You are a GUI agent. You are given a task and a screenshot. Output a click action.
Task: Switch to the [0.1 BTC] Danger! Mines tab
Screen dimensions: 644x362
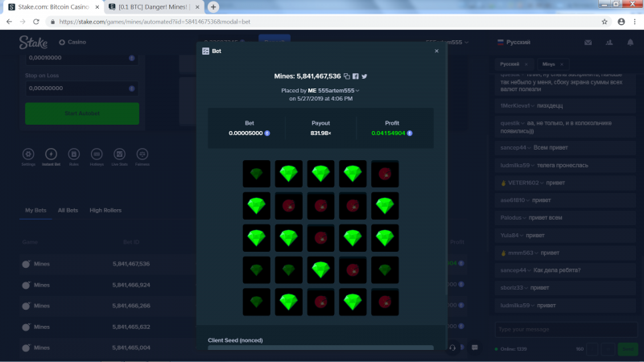point(154,7)
